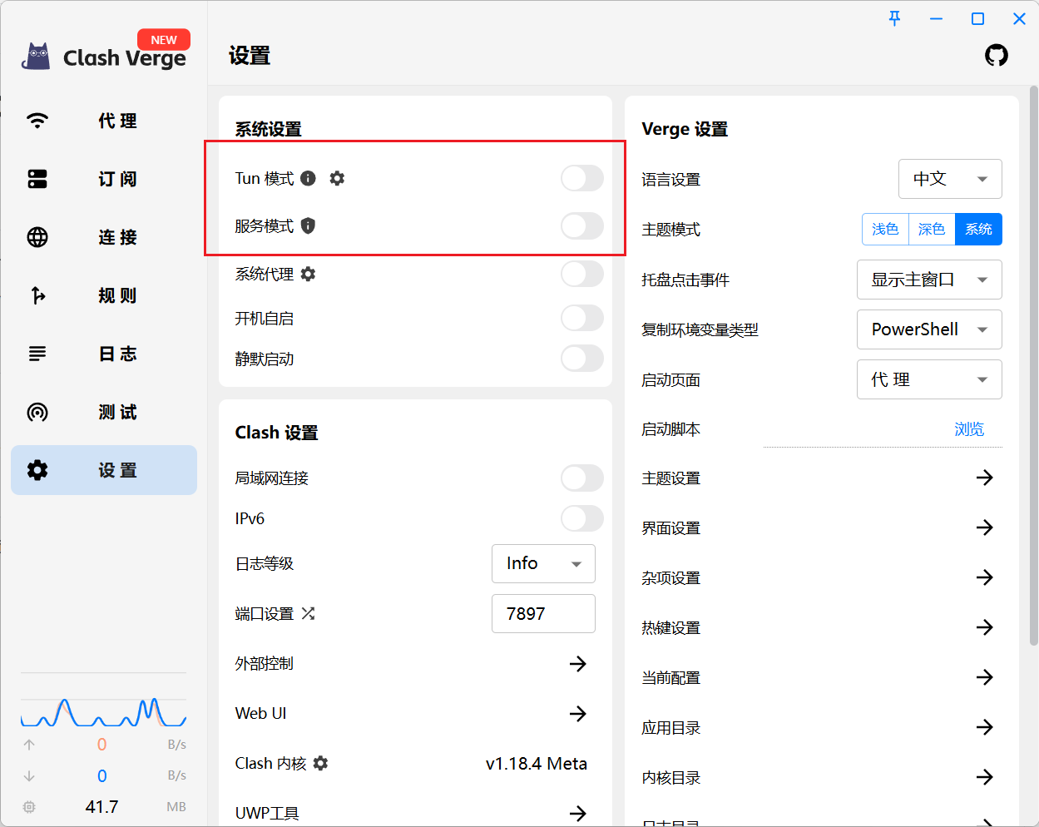Toggle 开机自启 switch on
This screenshot has height=827, width=1039.
point(581,318)
